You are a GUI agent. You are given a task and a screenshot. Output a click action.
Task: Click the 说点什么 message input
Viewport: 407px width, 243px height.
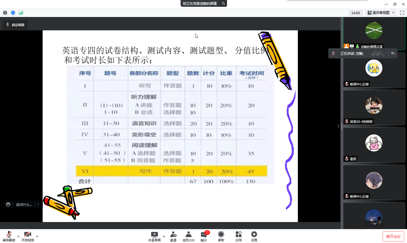pos(24,204)
